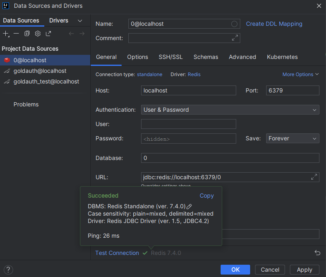Expand the URL field editor

tap(314, 177)
